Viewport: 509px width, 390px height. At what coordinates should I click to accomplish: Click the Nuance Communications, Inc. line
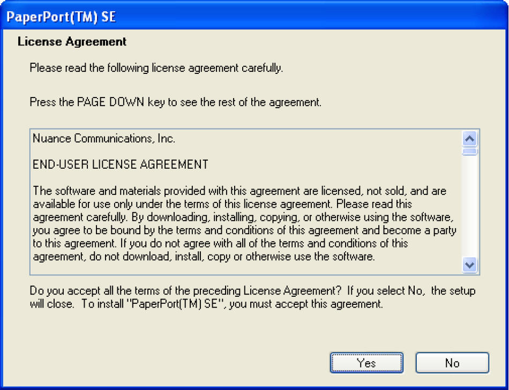[x=104, y=138]
